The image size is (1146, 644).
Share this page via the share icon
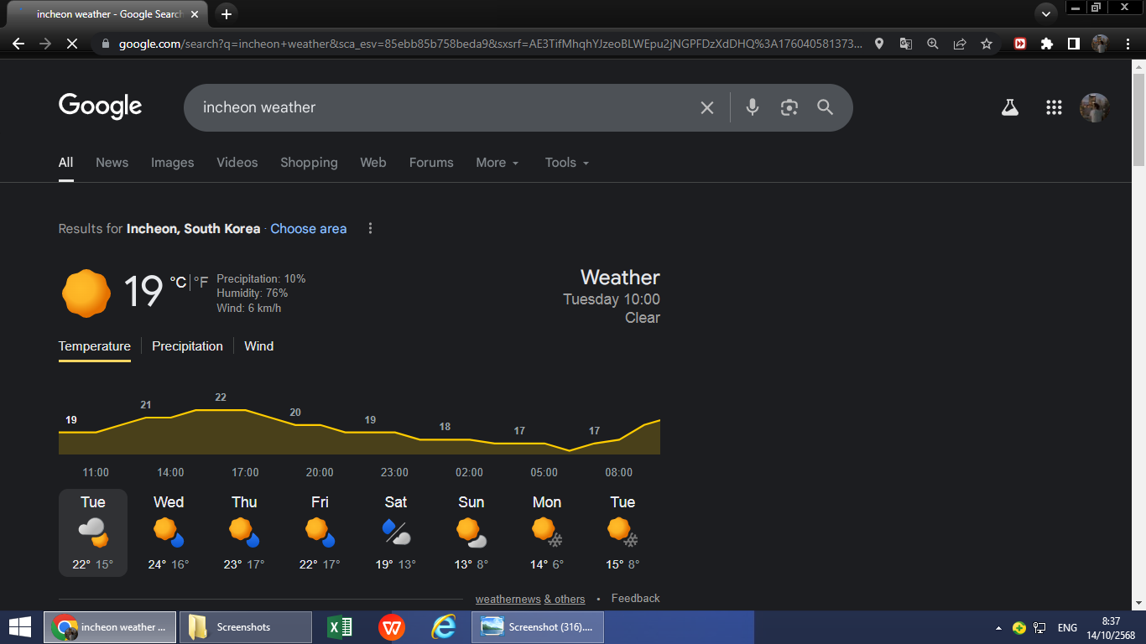(960, 44)
